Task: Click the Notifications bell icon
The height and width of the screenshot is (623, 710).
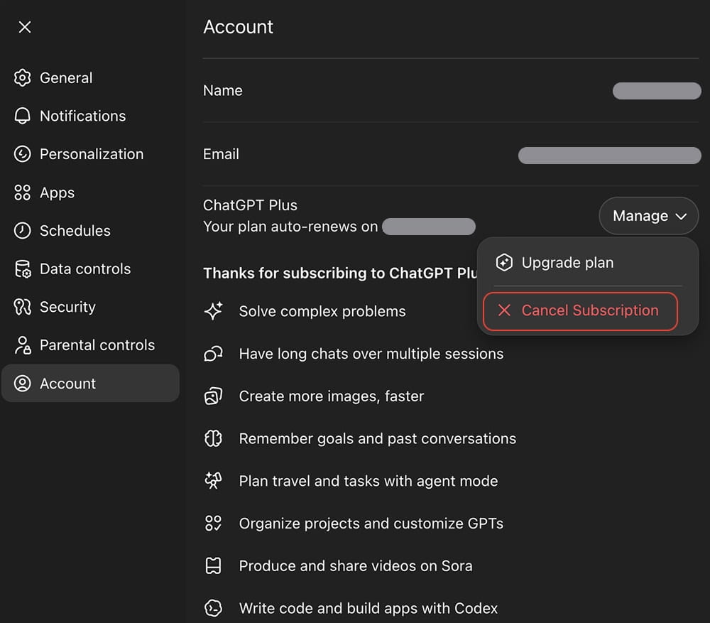Action: [22, 116]
